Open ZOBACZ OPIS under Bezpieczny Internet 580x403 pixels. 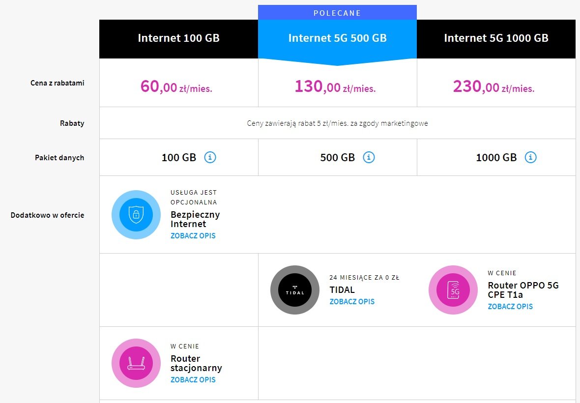point(193,235)
